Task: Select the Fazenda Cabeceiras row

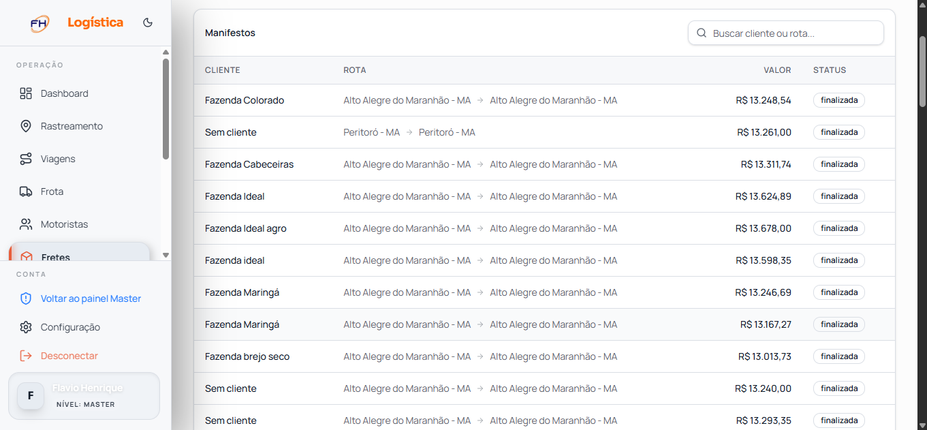Action: coord(544,164)
